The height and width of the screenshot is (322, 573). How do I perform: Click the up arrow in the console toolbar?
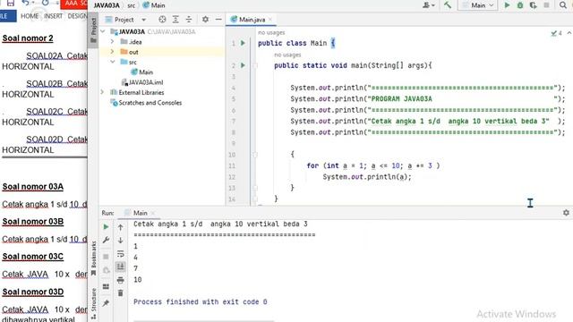[x=121, y=227]
